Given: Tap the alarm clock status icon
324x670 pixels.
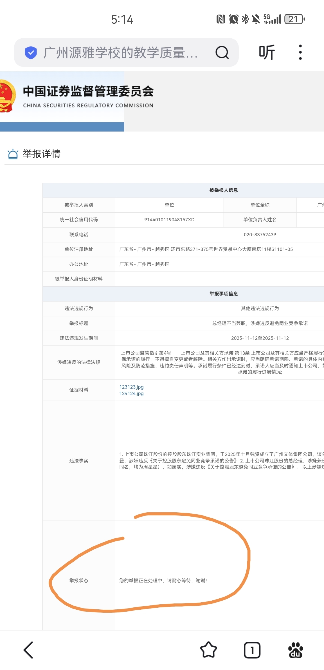Looking at the screenshot, I should [x=233, y=19].
